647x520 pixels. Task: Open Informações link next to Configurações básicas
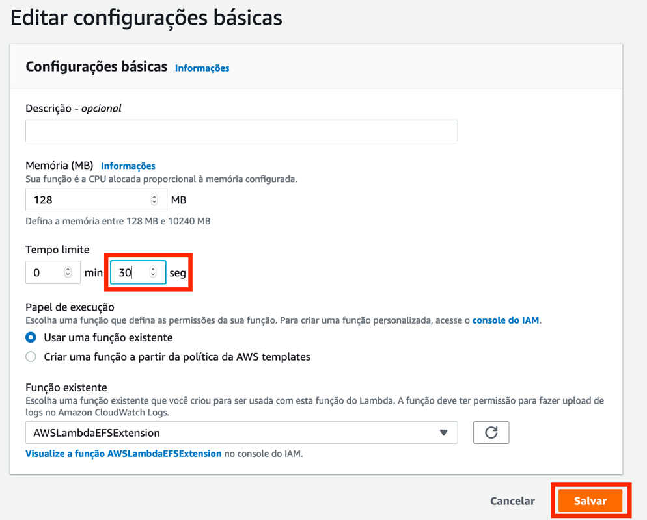click(x=202, y=68)
